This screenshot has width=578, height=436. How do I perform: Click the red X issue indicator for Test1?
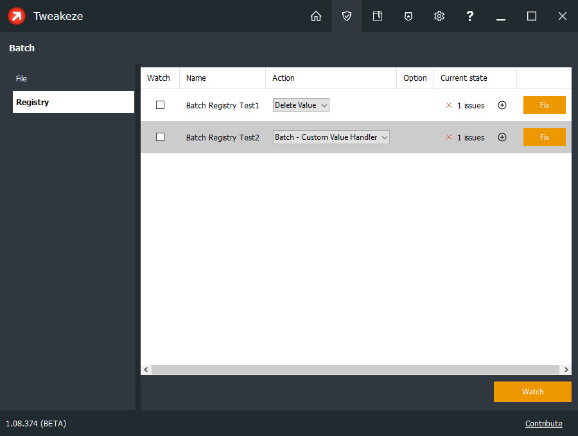click(448, 105)
